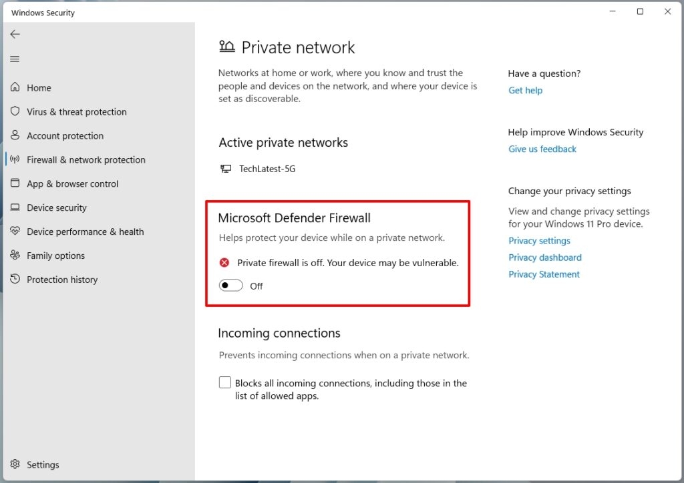This screenshot has height=483, width=684.
Task: Open Virus & threat protection via its shield icon
Action: (15, 111)
